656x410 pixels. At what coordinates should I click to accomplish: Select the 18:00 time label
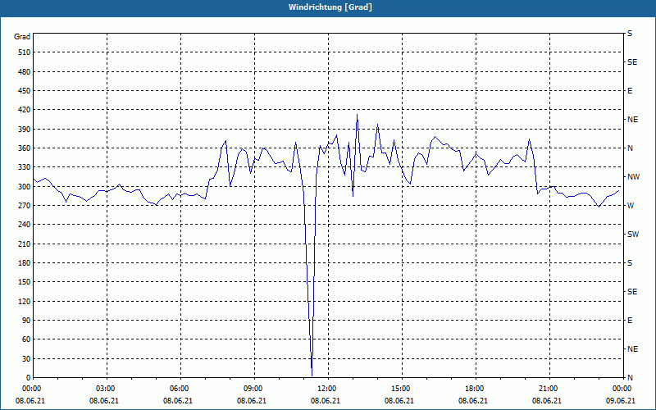[476, 389]
